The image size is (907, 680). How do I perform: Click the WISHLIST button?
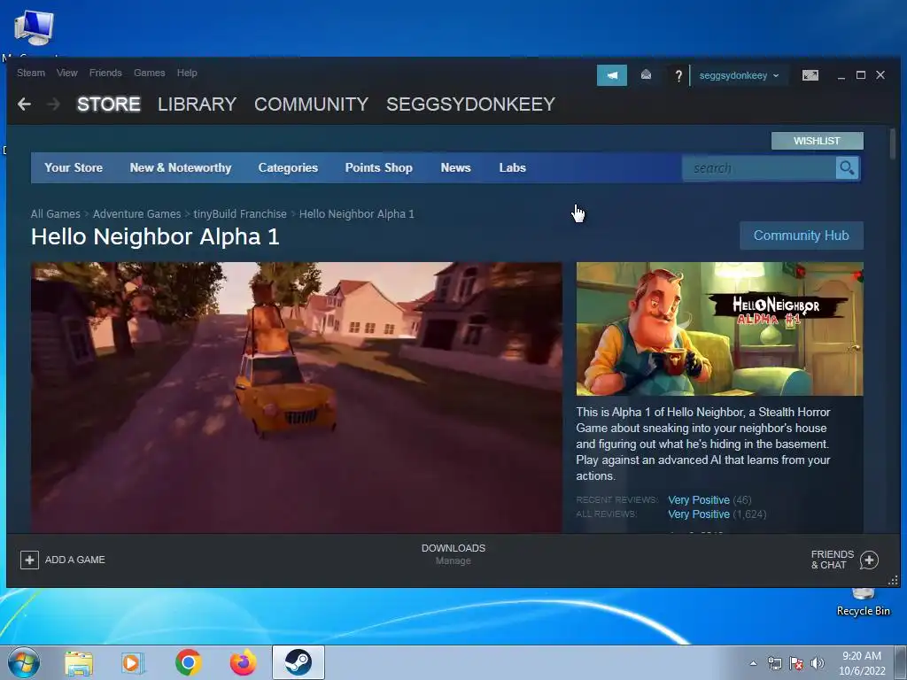click(x=817, y=141)
